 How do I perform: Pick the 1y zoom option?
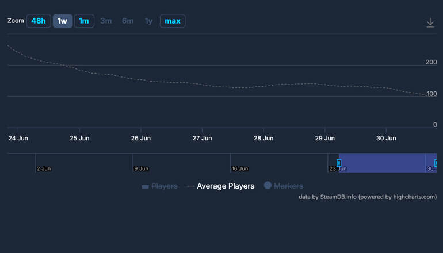[x=148, y=21]
